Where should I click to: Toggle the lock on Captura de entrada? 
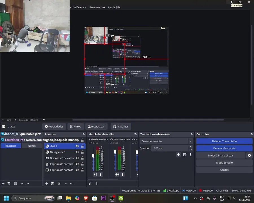point(82,164)
